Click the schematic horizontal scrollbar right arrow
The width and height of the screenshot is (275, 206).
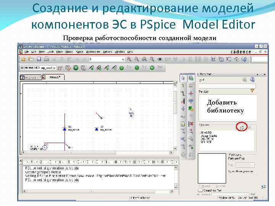(x=171, y=153)
